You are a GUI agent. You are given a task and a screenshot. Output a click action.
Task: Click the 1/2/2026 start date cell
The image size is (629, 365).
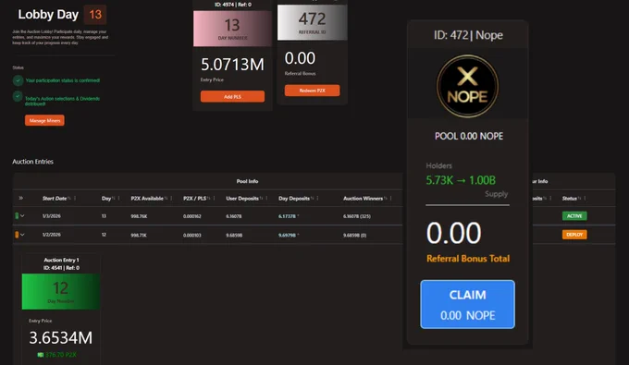pos(52,235)
